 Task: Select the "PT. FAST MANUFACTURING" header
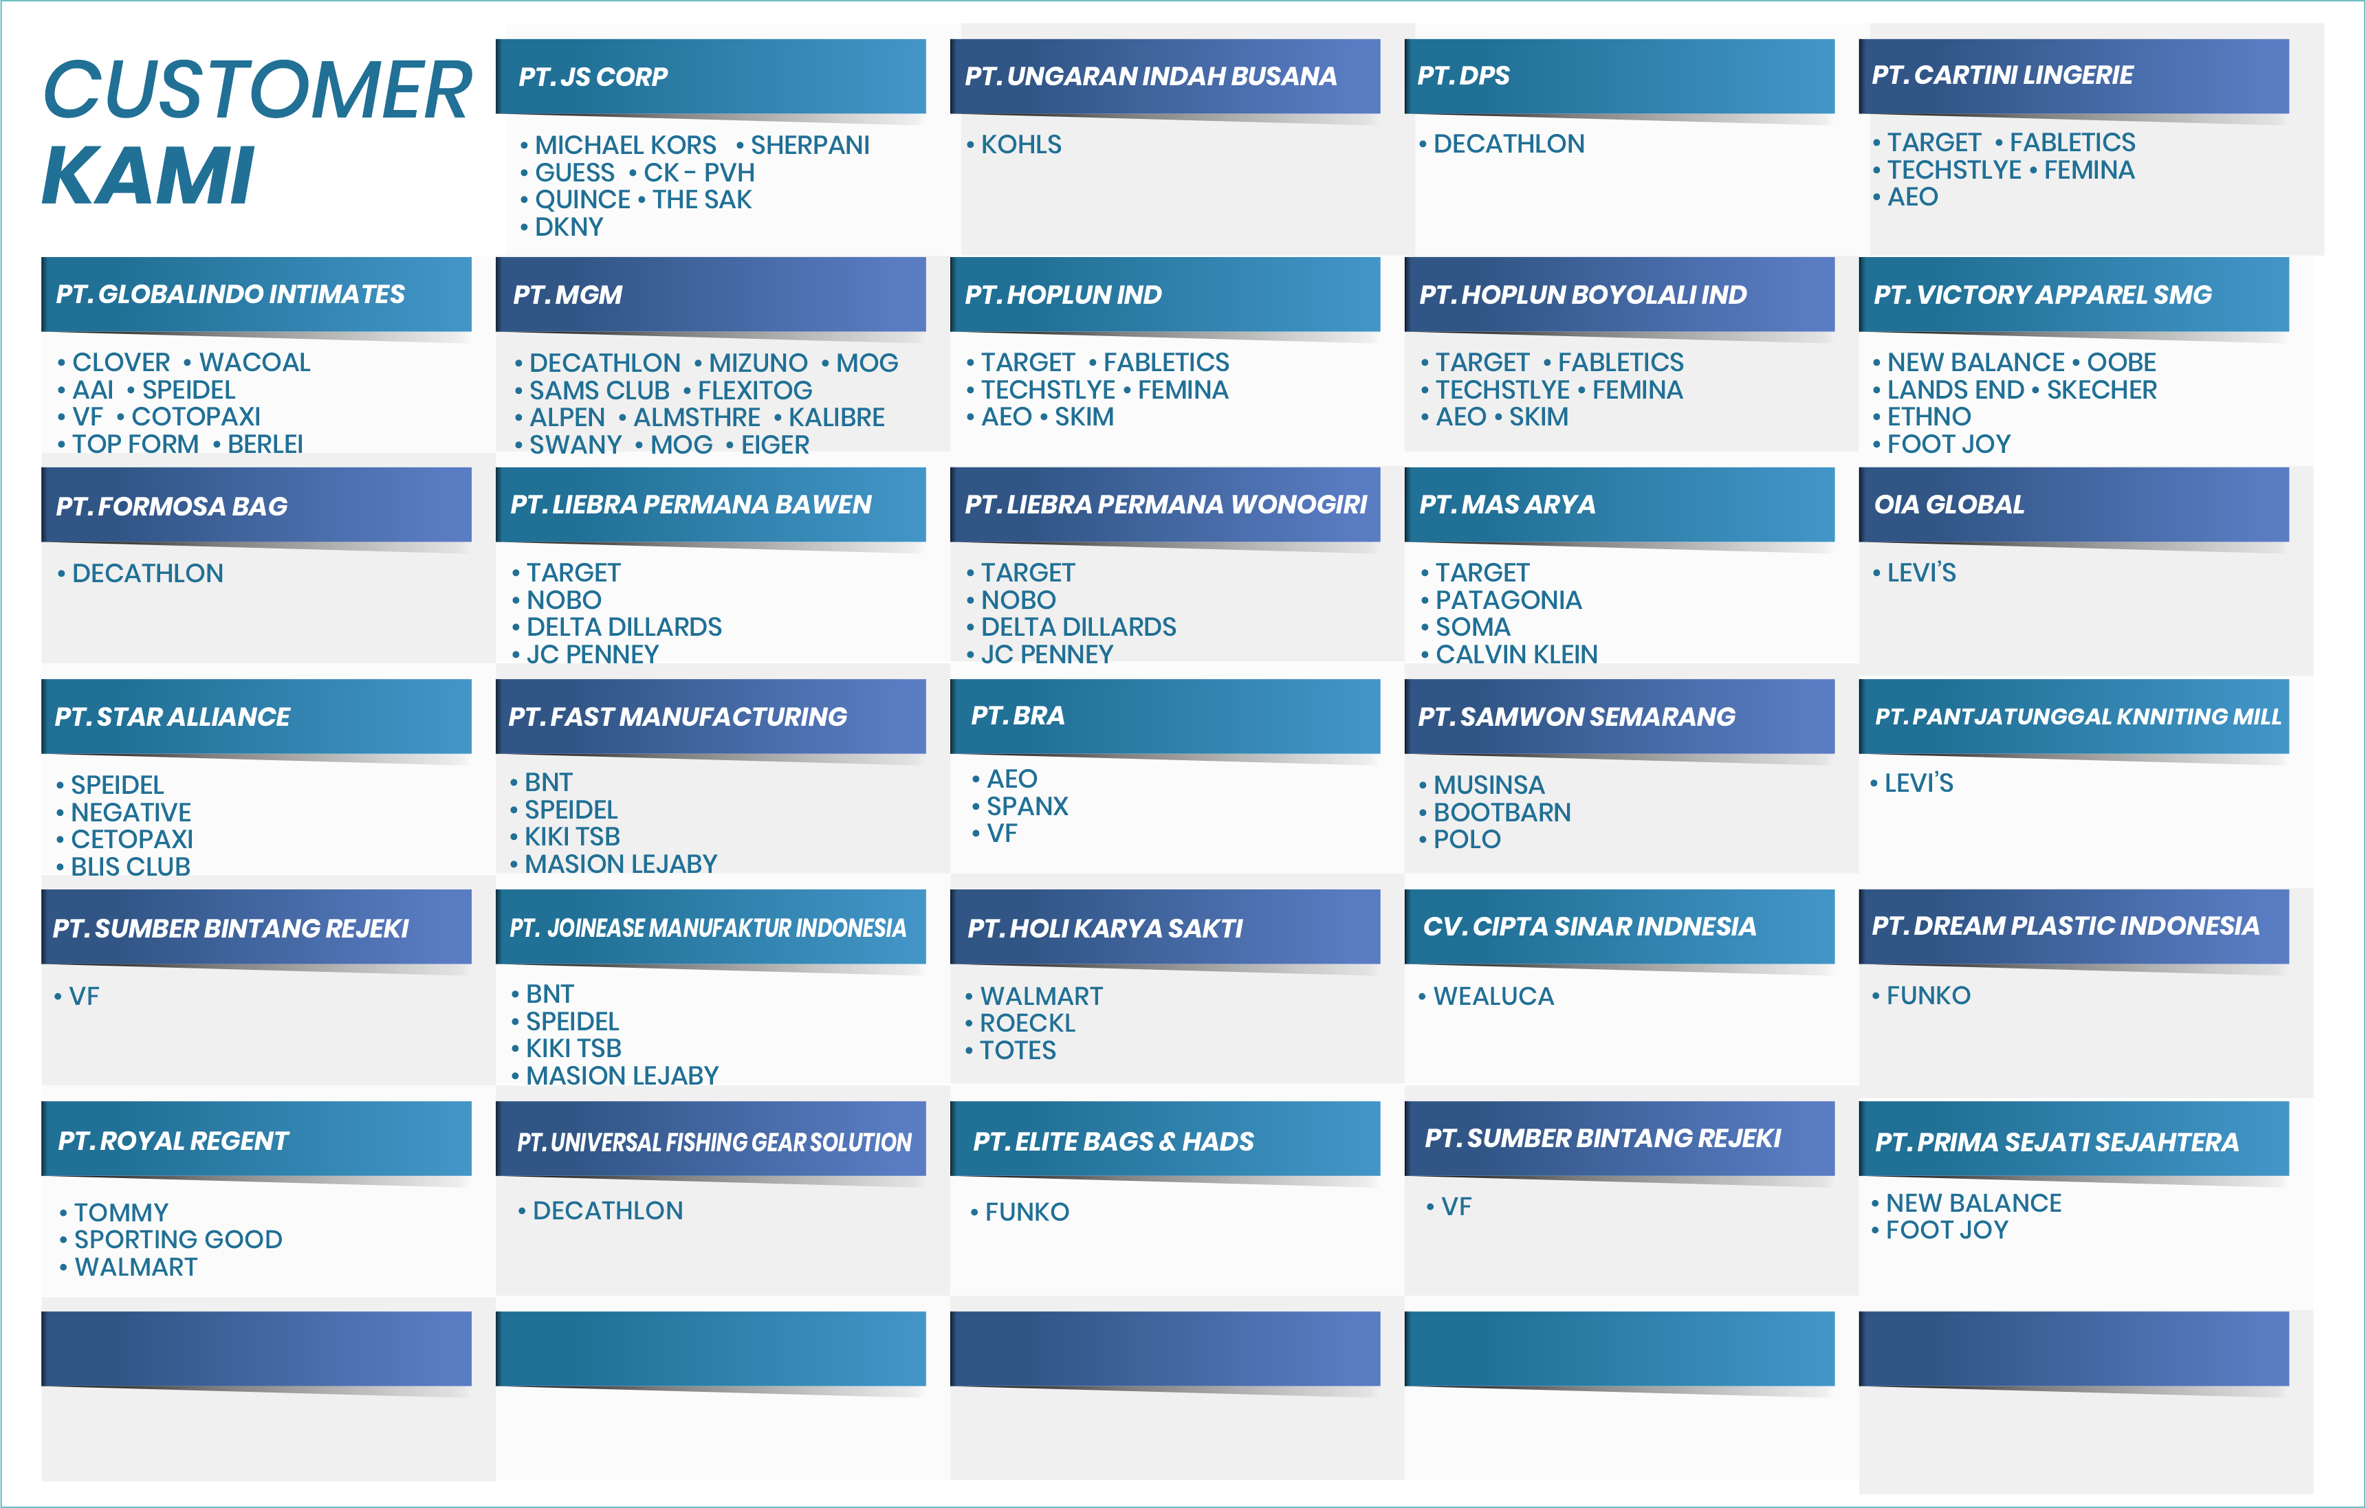[x=710, y=716]
